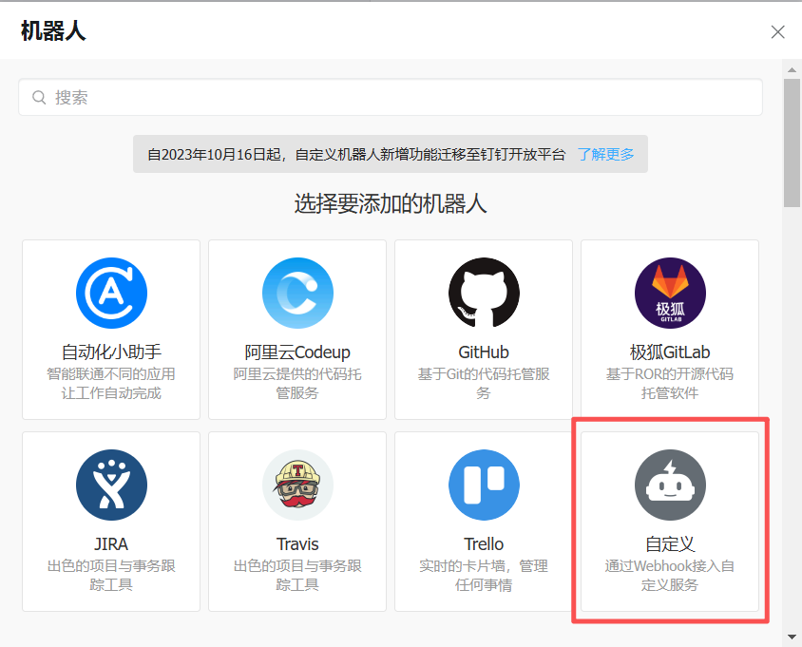The height and width of the screenshot is (647, 802).
Task: Click the scrollbar down arrow
Action: pyautogui.click(x=792, y=637)
